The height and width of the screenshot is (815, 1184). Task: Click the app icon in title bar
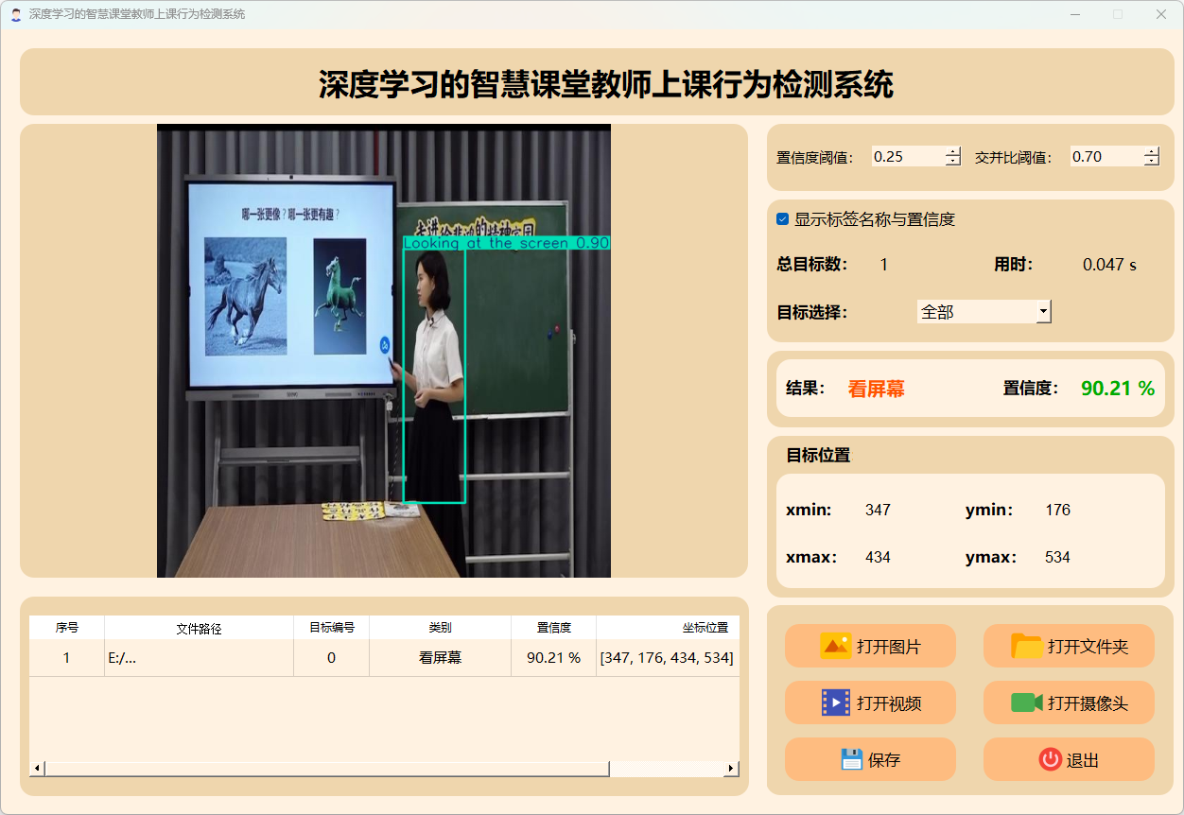[x=15, y=14]
